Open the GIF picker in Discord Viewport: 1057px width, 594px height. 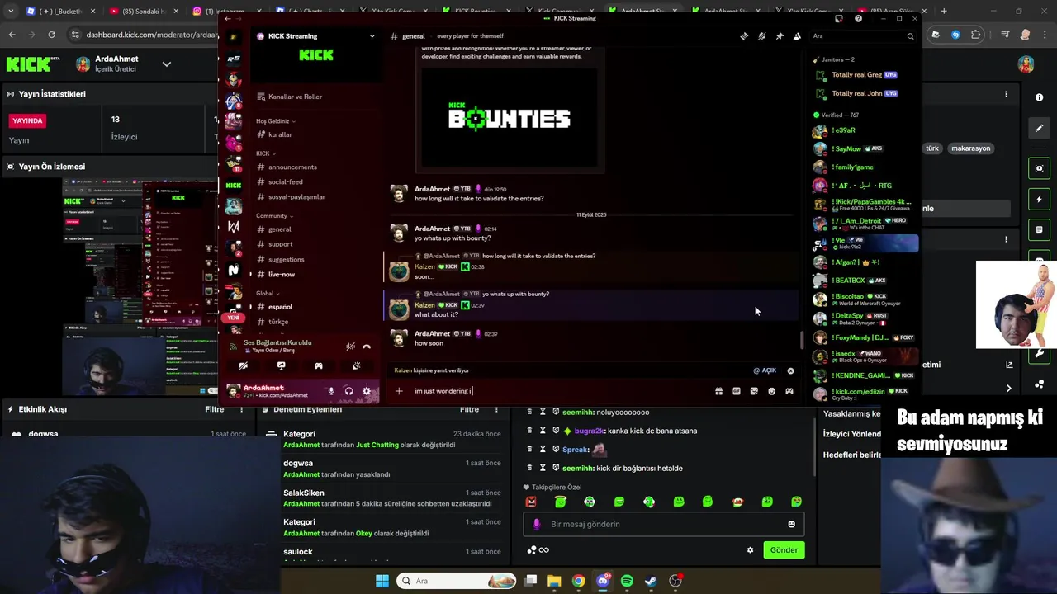click(737, 391)
